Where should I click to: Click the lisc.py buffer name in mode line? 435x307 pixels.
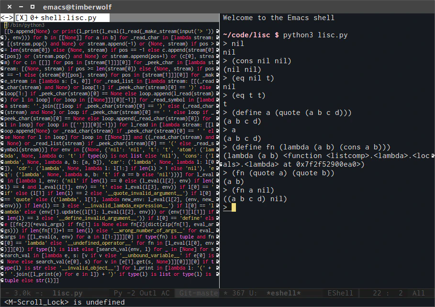click(x=67, y=293)
